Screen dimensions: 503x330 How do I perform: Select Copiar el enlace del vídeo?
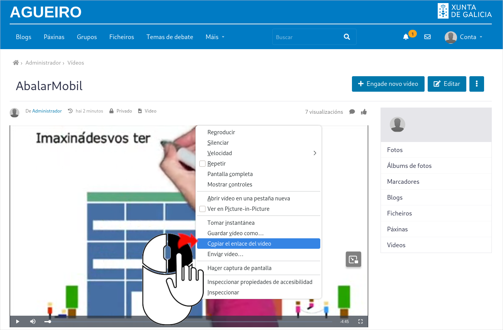point(258,244)
